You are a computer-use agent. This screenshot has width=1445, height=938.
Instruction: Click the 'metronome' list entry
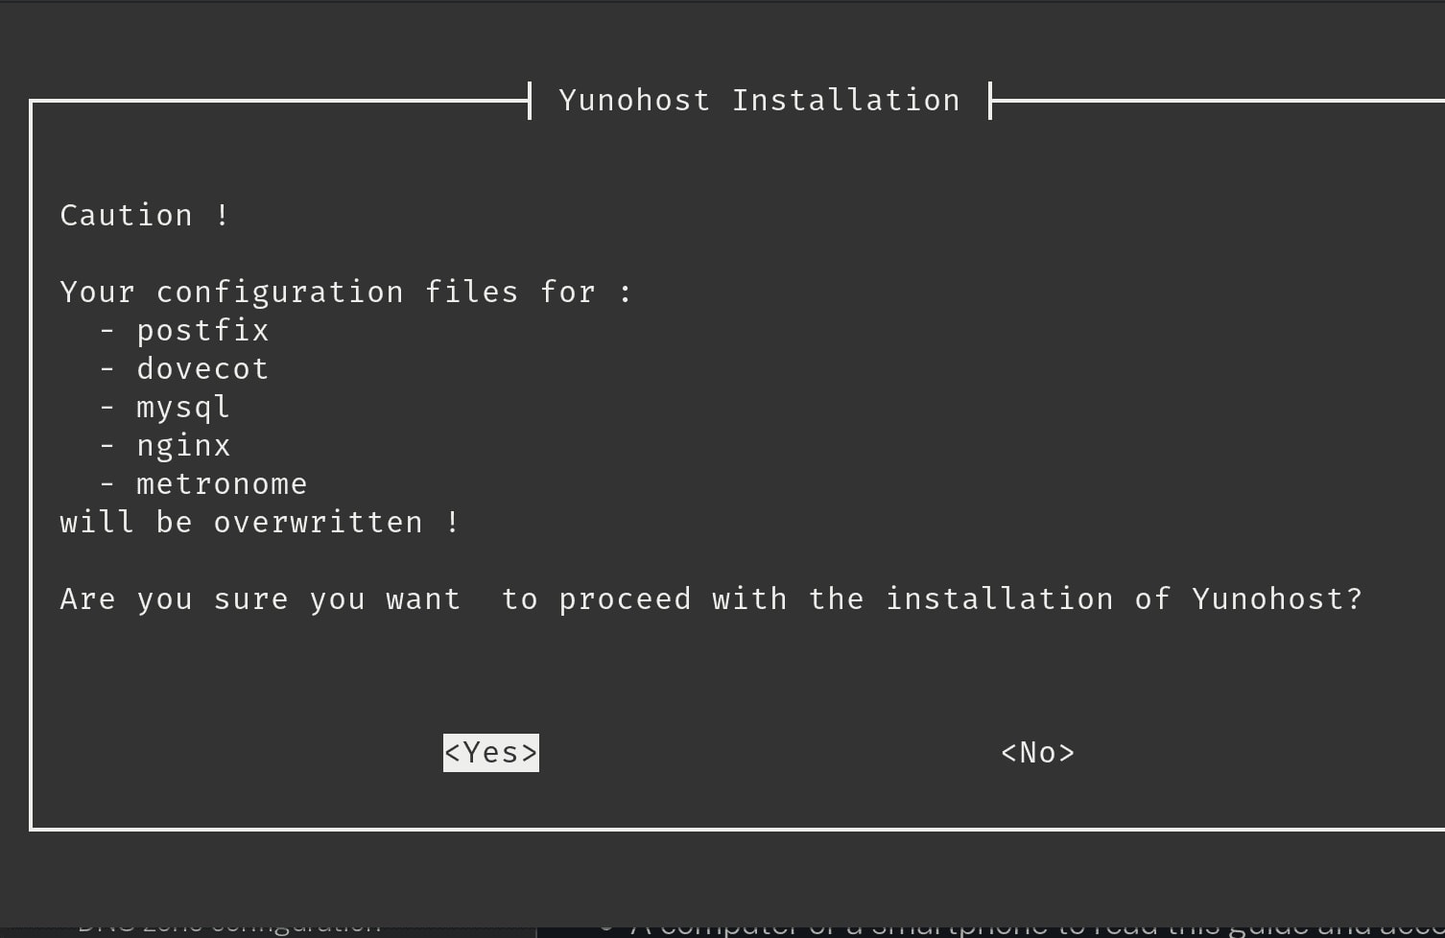pos(222,484)
